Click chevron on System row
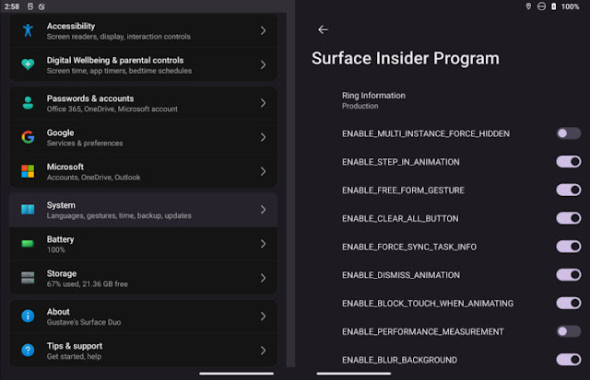The image size is (590, 380). (x=263, y=210)
